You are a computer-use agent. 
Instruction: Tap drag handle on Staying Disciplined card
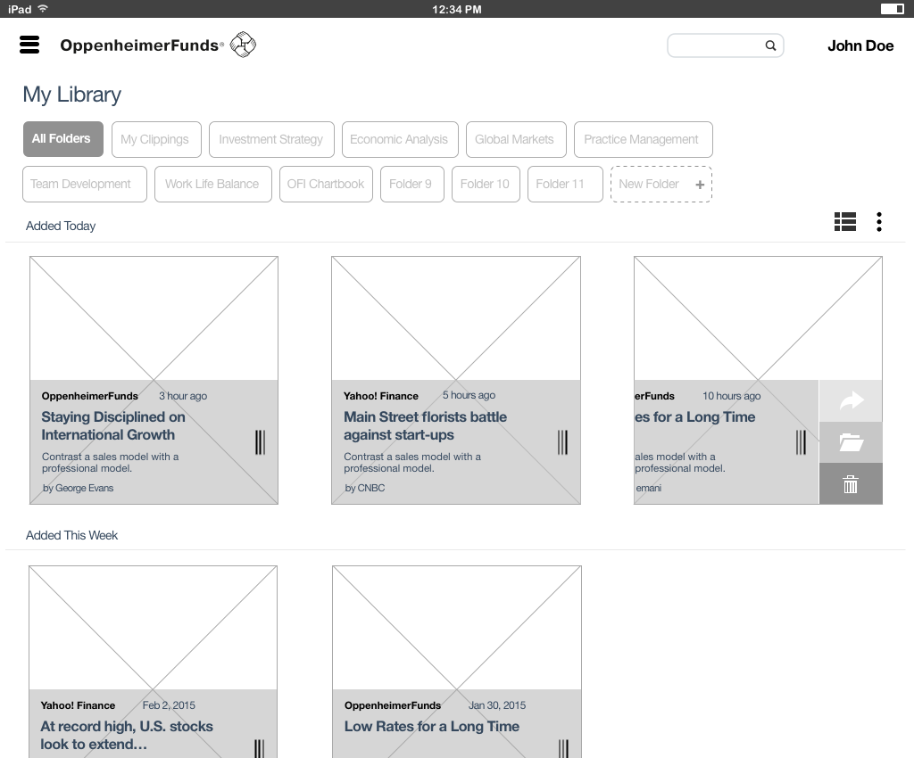click(x=260, y=442)
